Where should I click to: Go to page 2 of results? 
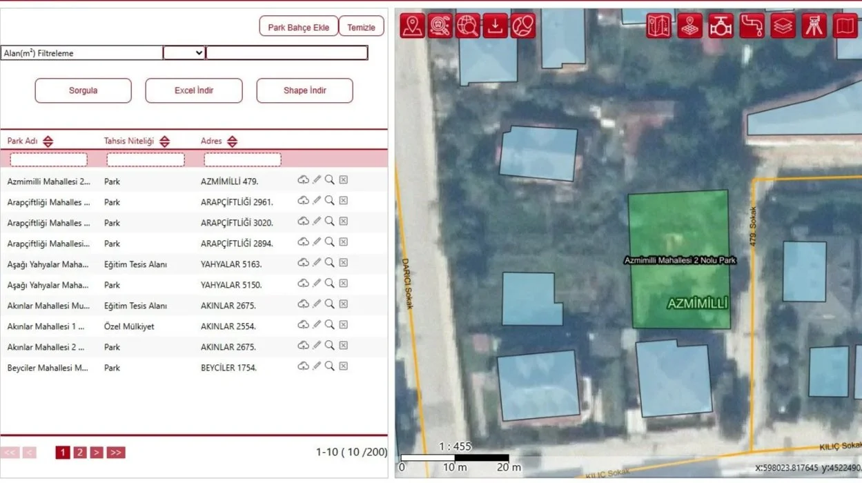point(80,453)
